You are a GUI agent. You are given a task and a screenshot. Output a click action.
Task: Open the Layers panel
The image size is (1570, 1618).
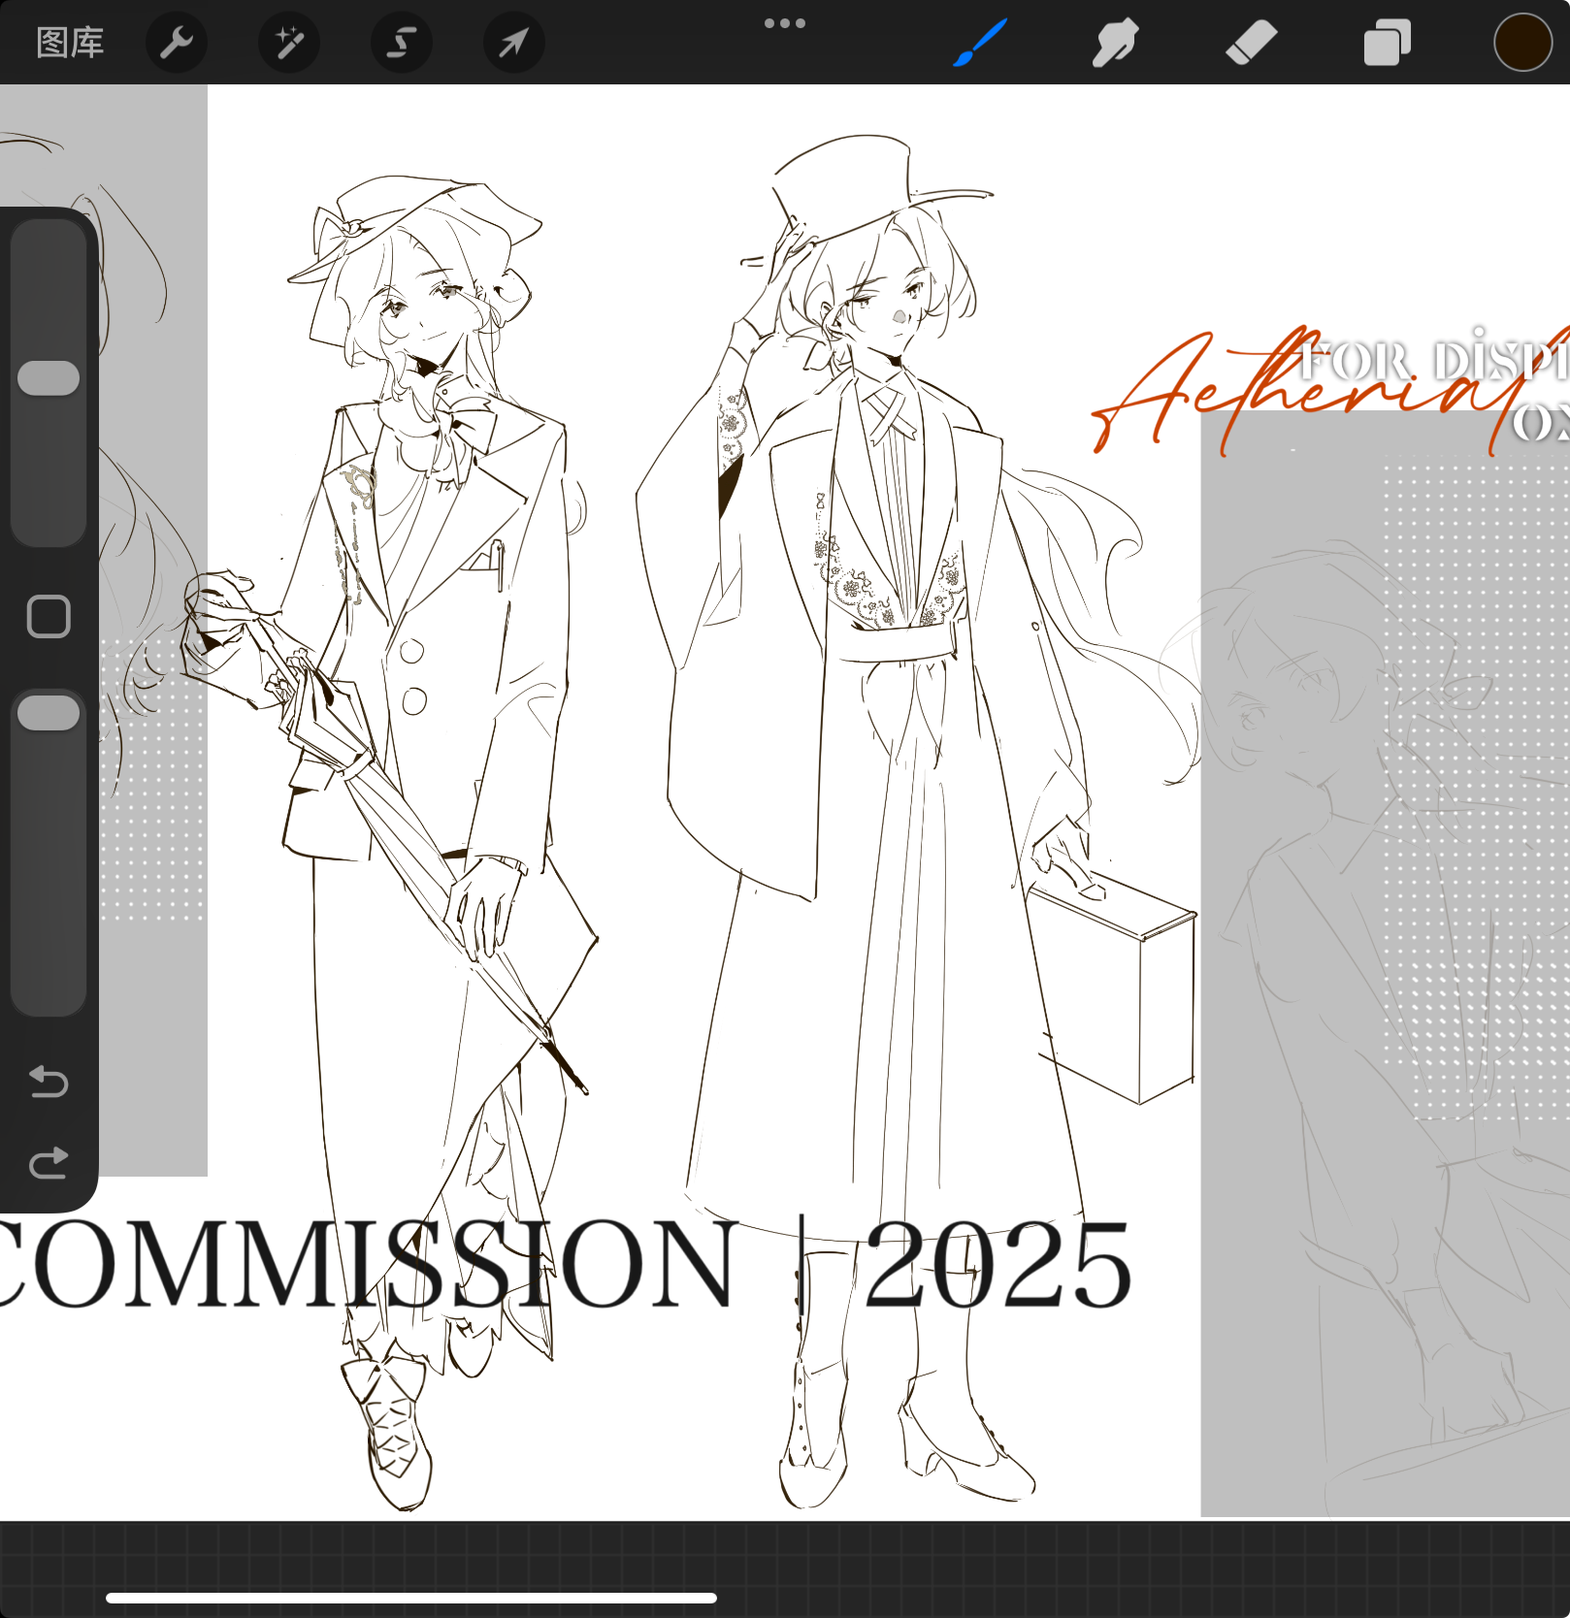pos(1387,43)
